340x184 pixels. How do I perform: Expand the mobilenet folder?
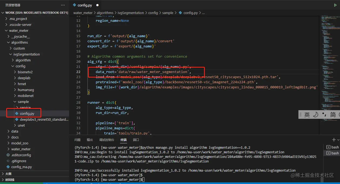15,96
